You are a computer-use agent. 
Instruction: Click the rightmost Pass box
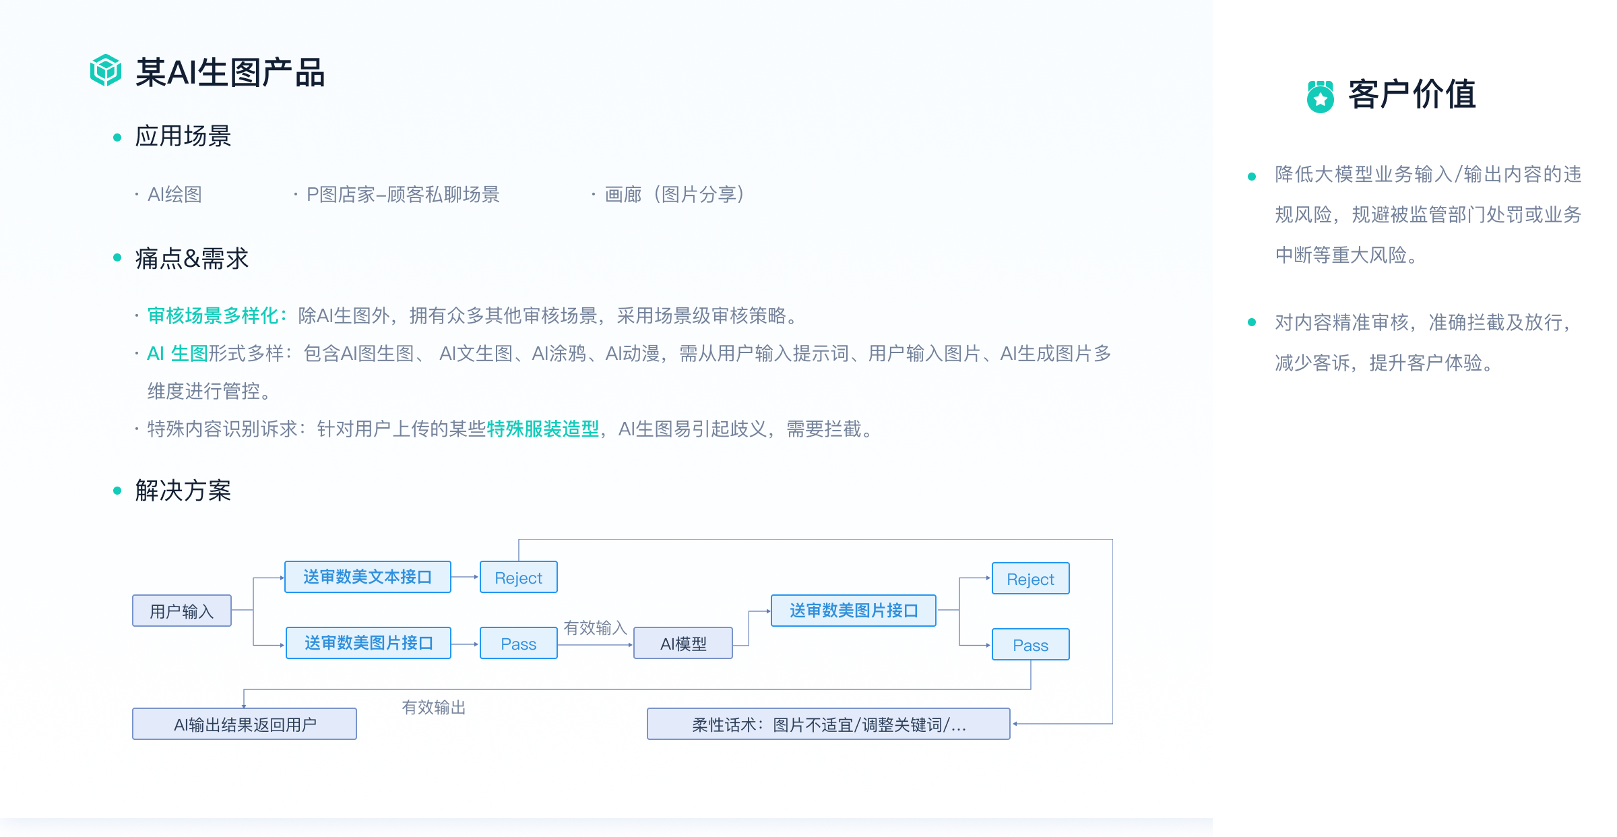click(1029, 645)
